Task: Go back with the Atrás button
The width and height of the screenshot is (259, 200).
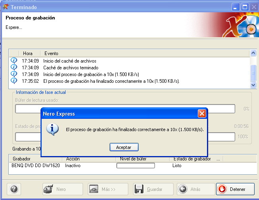Action: coord(196,189)
